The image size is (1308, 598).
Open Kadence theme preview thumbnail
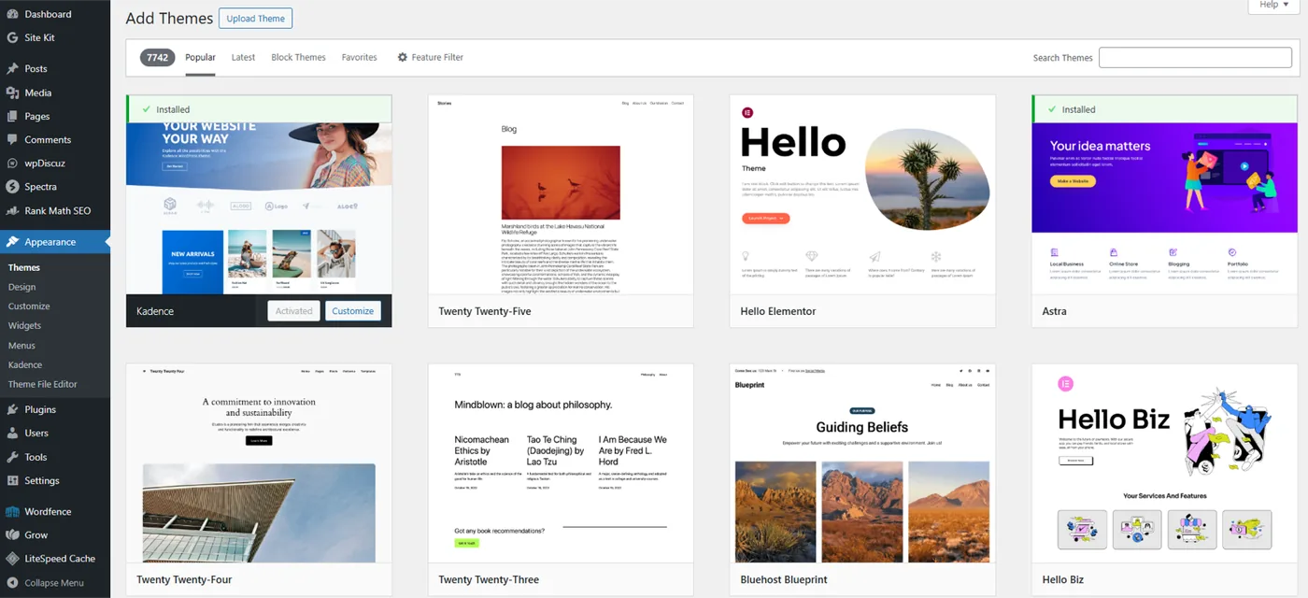[x=259, y=208]
